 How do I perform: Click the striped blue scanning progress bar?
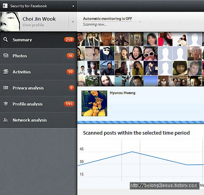(140, 122)
